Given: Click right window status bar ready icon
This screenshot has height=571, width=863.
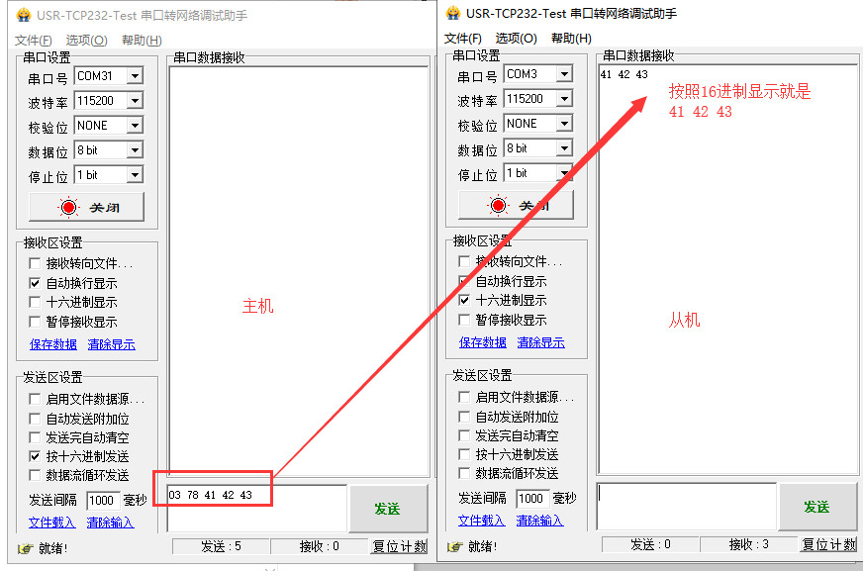Looking at the screenshot, I should tap(454, 546).
